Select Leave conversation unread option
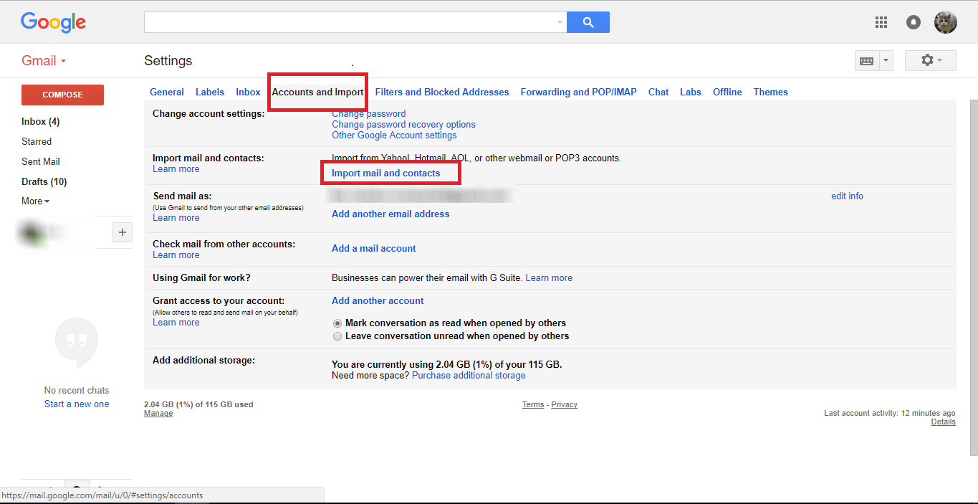Image resolution: width=978 pixels, height=504 pixels. click(337, 336)
